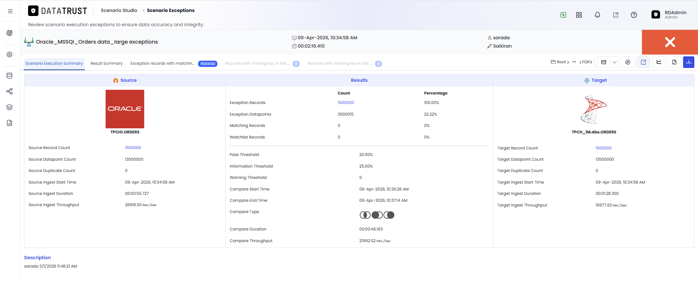Viewport: 698px width, 281px height.
Task: Click the user name sarada
Action: coord(501,38)
